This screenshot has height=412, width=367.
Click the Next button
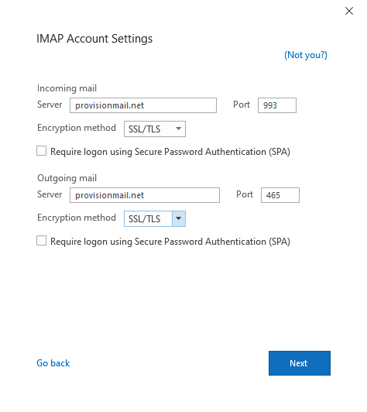pyautogui.click(x=300, y=363)
